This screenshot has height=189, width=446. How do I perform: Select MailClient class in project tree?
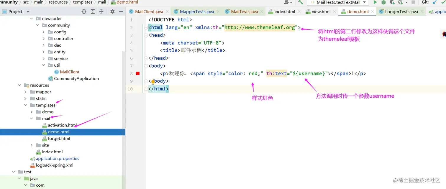coord(67,72)
